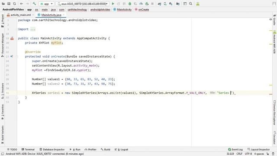Run the app with the green play button
This screenshot has width=277, height=156.
(113, 4)
